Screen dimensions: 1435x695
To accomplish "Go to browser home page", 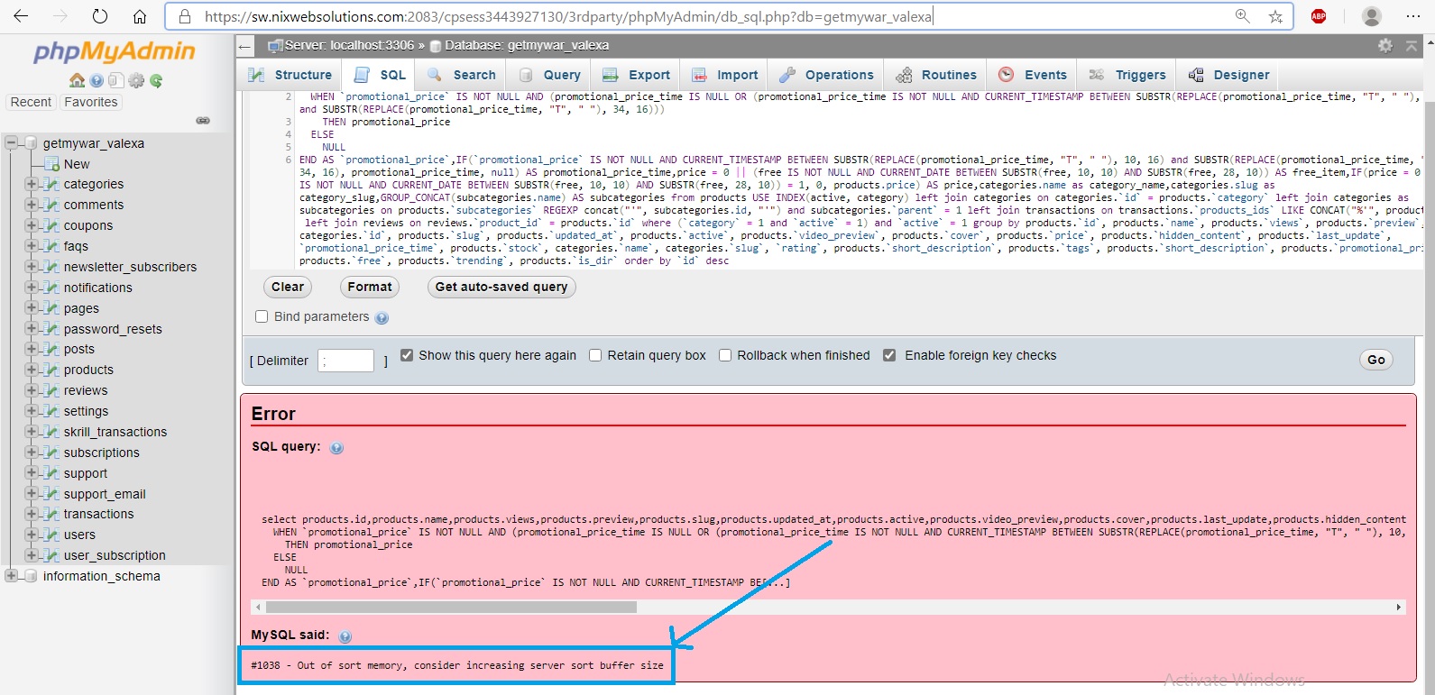I will pyautogui.click(x=140, y=16).
